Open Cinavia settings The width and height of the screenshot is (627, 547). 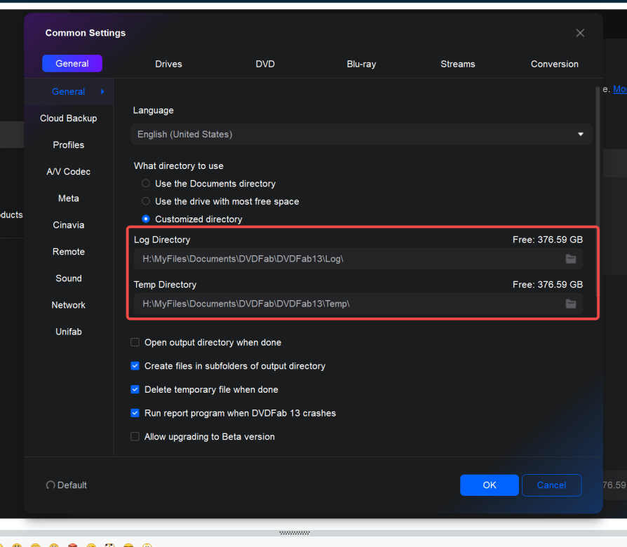point(68,225)
